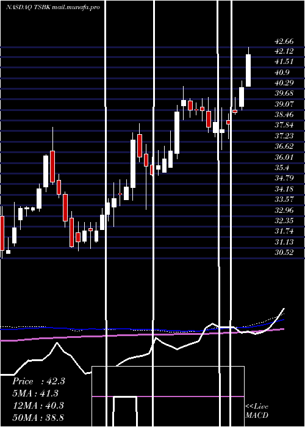Click the 5MA : 41.3 readout

[35, 393]
